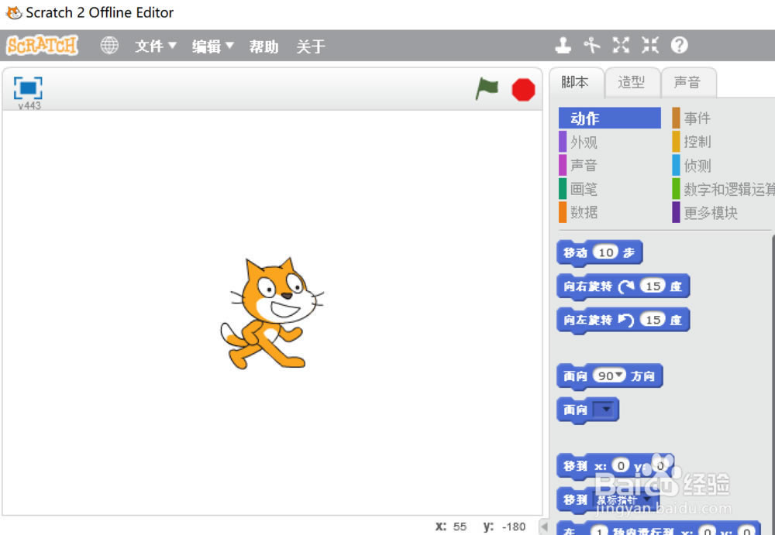Open the 编辑 menu
Viewport: 775px width, 535px height.
(x=212, y=46)
